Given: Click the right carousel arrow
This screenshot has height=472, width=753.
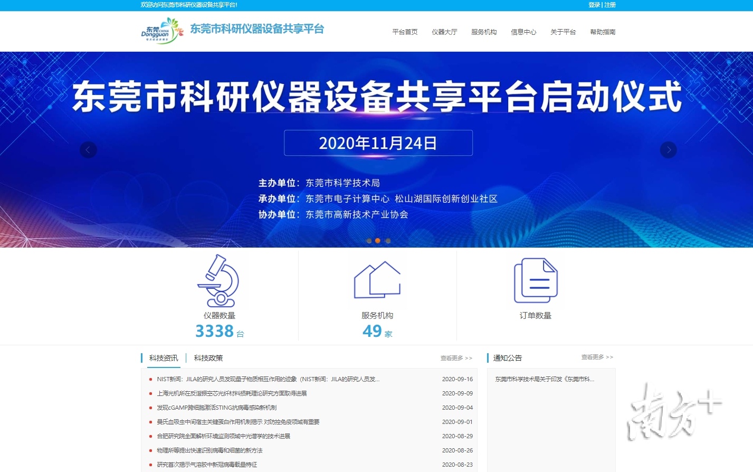Looking at the screenshot, I should coord(668,150).
